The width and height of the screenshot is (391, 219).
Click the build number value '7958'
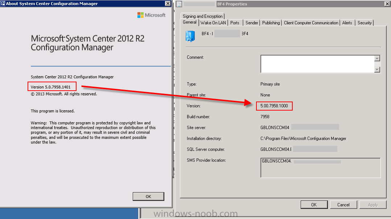point(265,117)
